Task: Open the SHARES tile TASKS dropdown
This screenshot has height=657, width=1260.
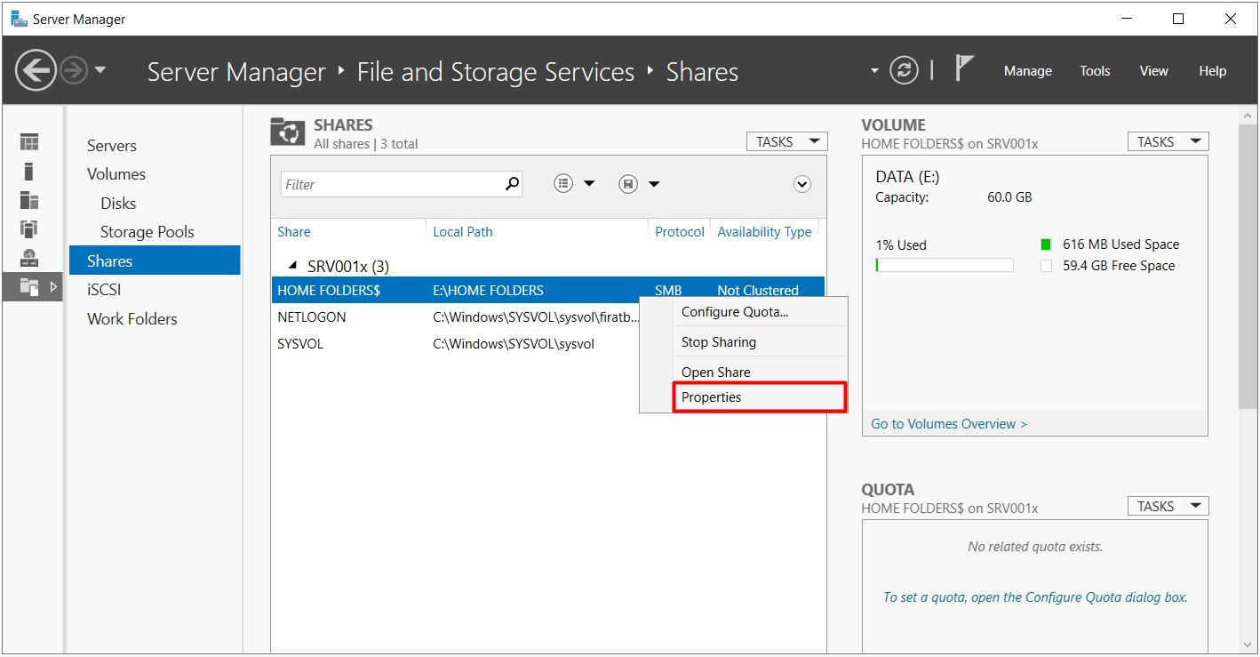Action: click(786, 141)
